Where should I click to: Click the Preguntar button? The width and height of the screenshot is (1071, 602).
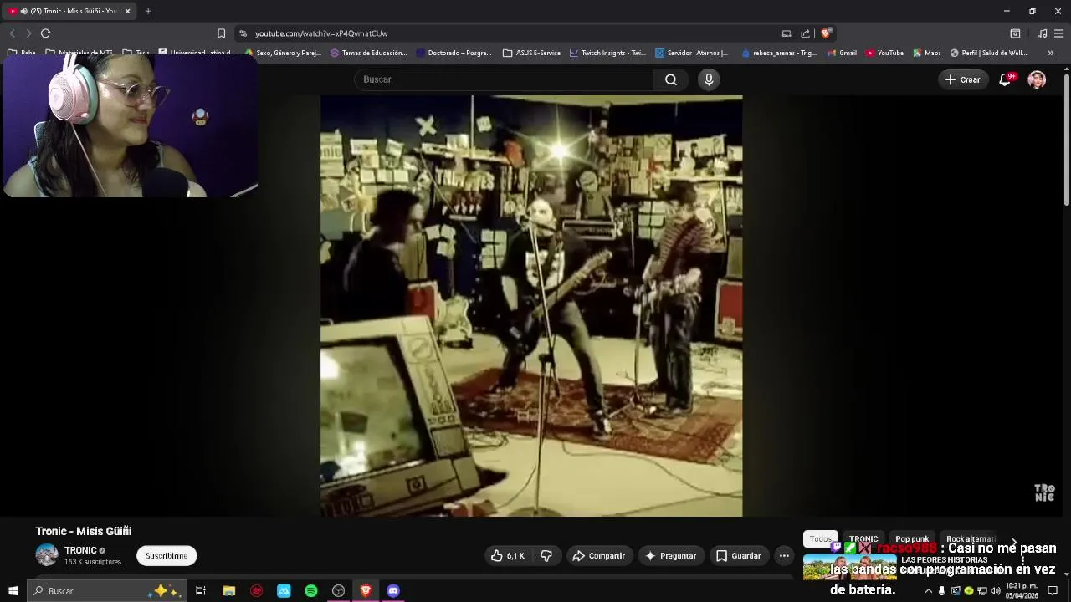(670, 556)
